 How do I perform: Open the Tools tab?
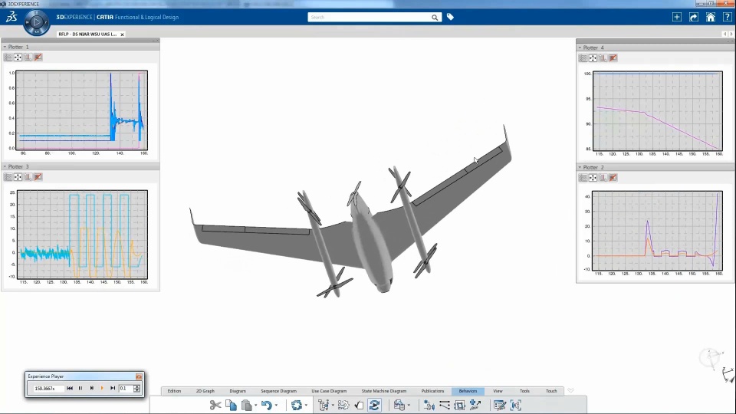(524, 391)
